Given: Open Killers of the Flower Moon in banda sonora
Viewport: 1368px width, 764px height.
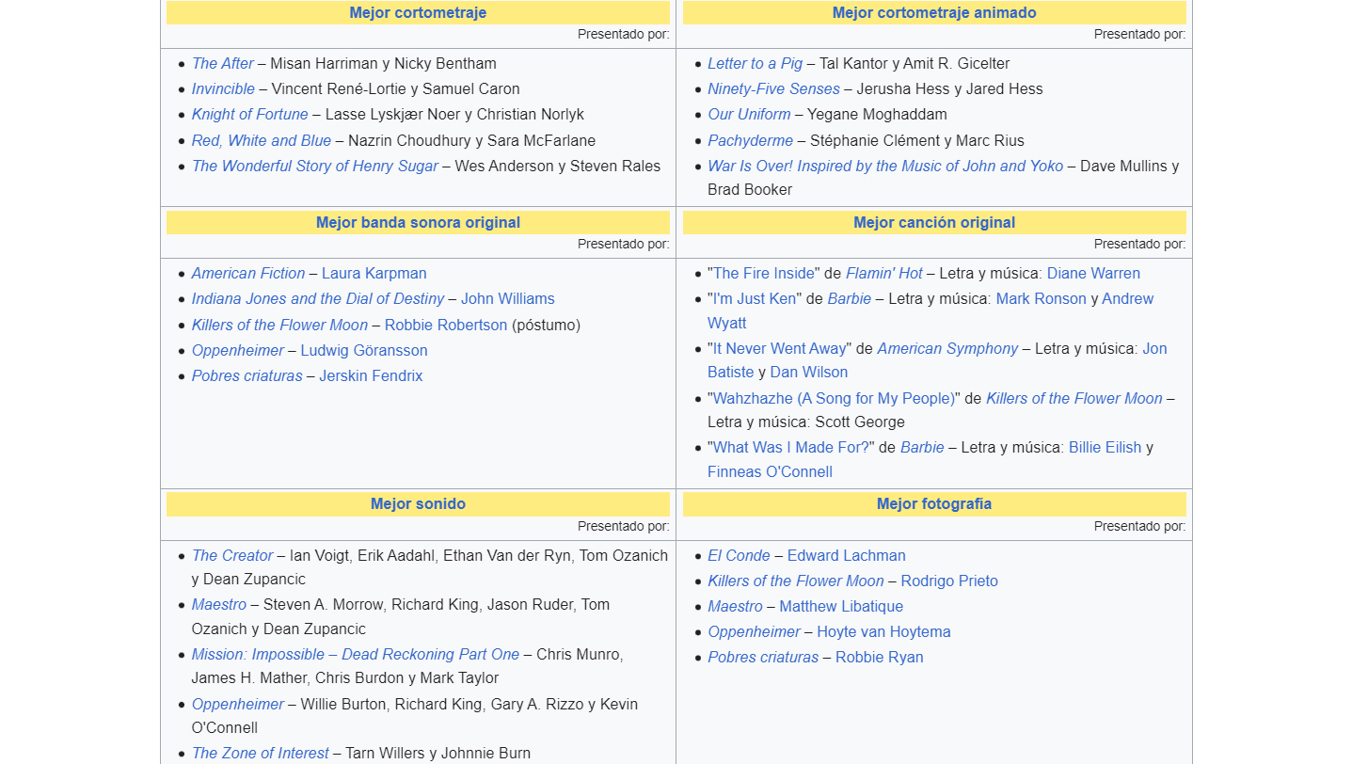Looking at the screenshot, I should click(x=279, y=326).
